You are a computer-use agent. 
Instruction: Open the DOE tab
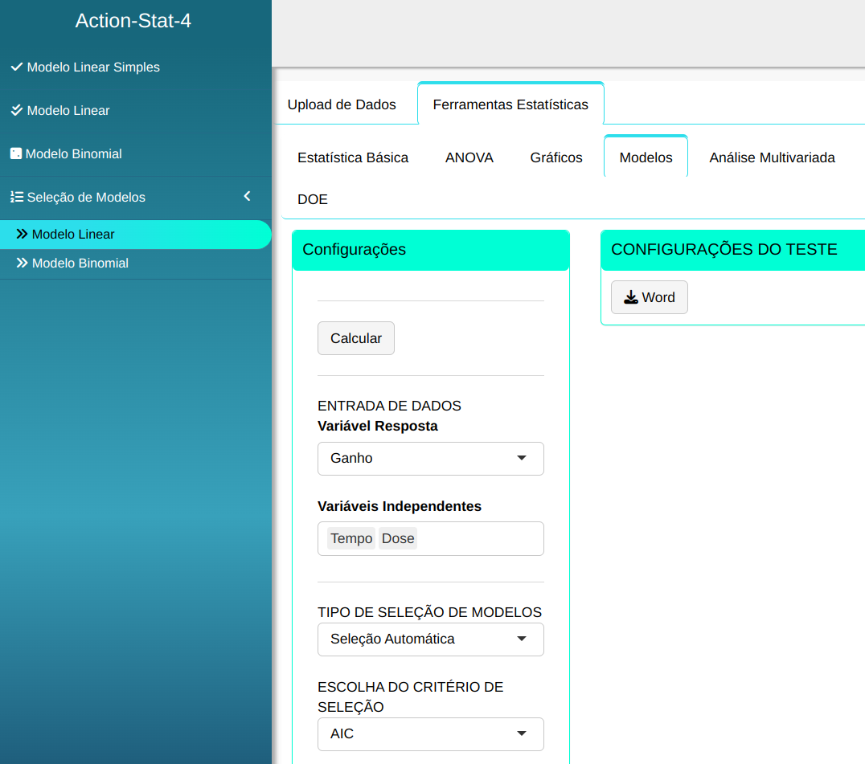point(313,199)
